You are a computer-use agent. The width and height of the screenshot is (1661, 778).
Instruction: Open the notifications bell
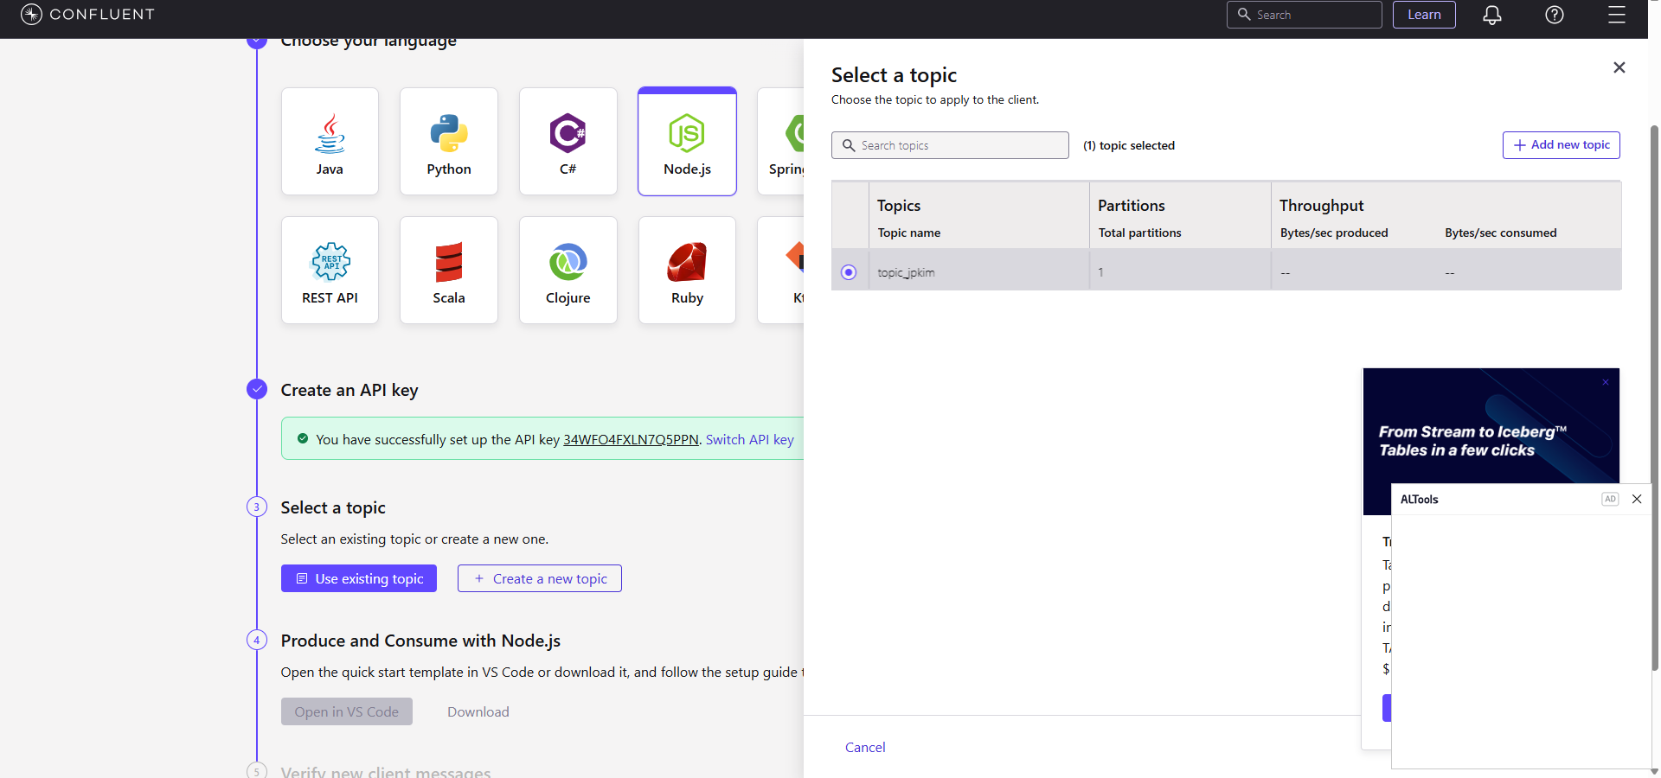pos(1491,15)
